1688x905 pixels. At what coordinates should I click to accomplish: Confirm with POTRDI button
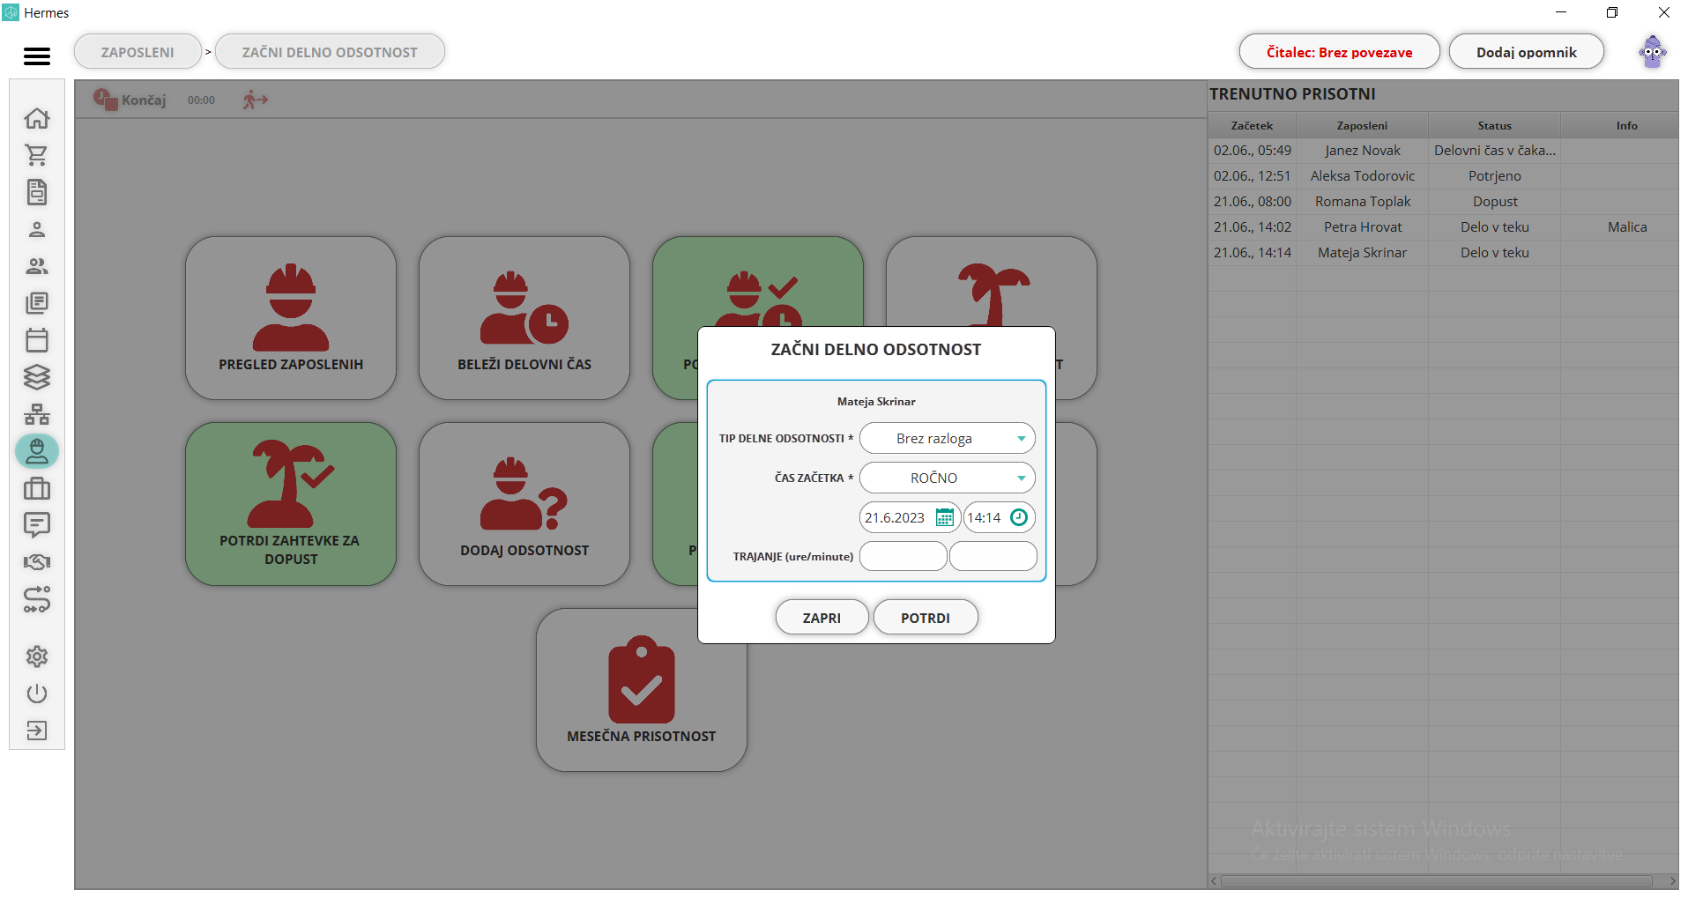(x=926, y=618)
